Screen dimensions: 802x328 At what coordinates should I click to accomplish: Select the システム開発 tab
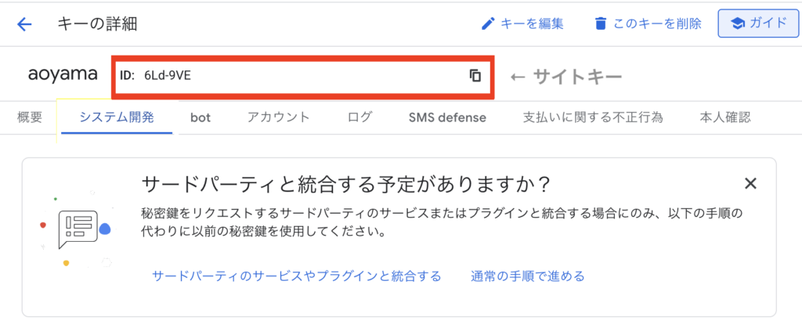click(117, 117)
